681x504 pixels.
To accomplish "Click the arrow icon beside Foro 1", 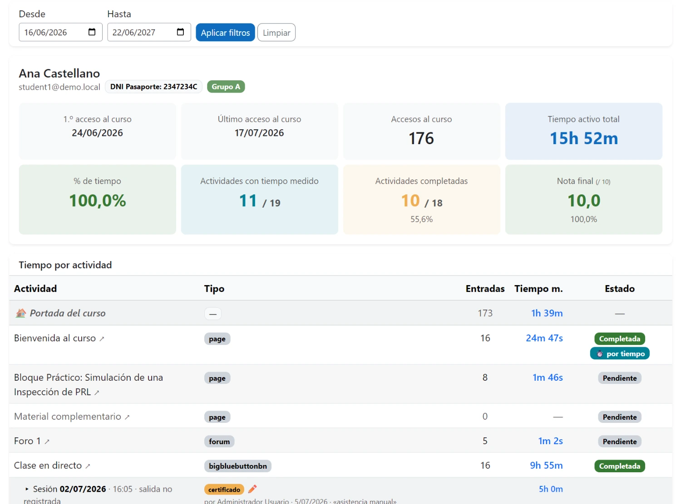I will pos(47,441).
